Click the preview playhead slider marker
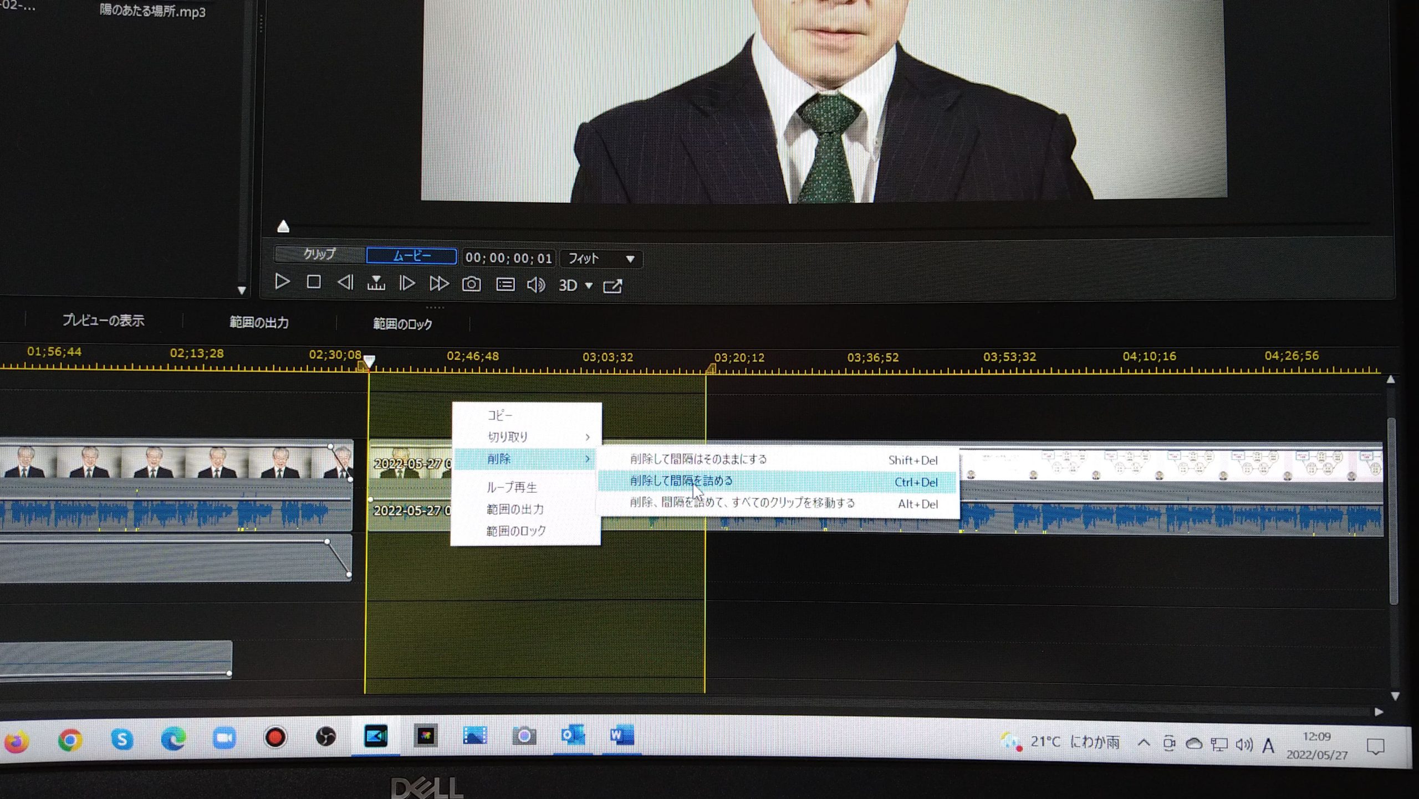This screenshot has width=1419, height=799. 283,226
